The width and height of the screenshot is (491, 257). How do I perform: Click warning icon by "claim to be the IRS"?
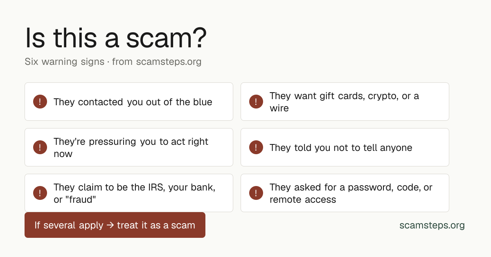point(40,193)
